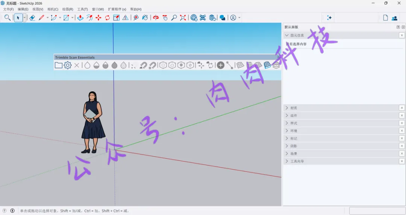The height and width of the screenshot is (215, 406).
Task: Expand the 环境 panel
Action: click(286, 130)
